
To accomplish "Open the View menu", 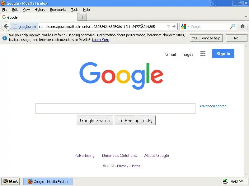I will (26, 10).
